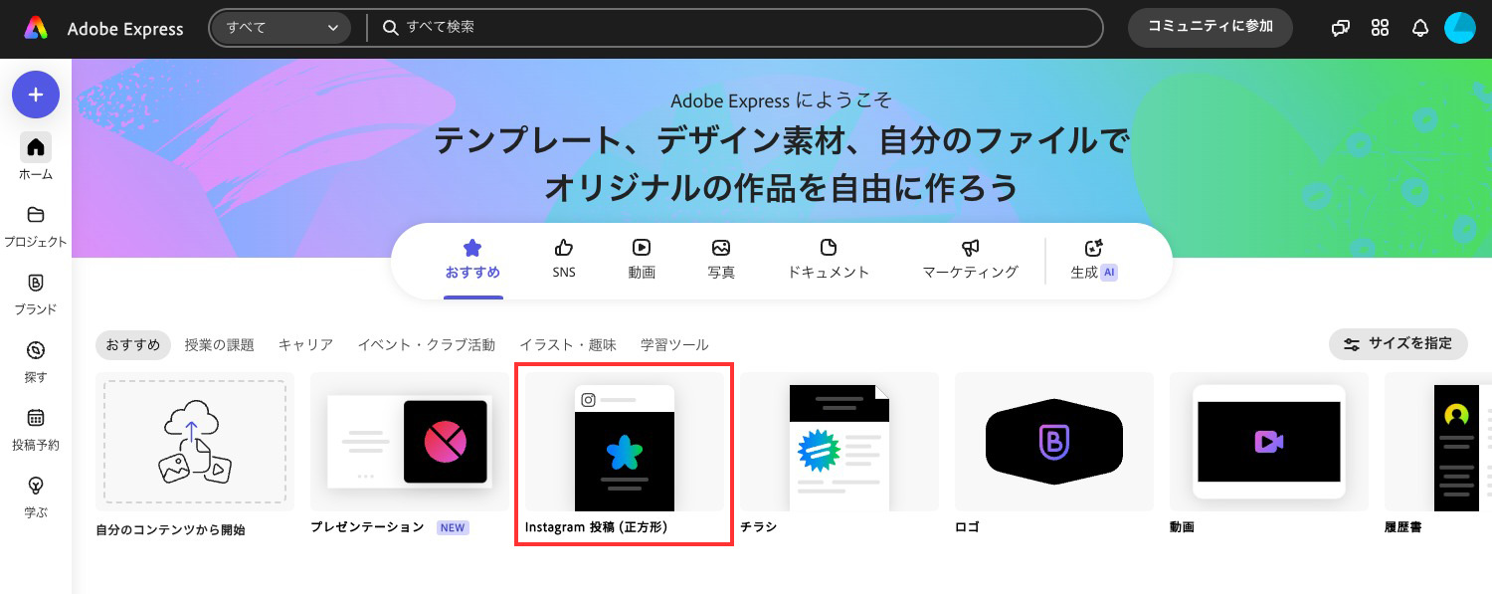Open Instagram 投稿 (正方形) card
Screen dimensions: 1492x594
tap(625, 456)
